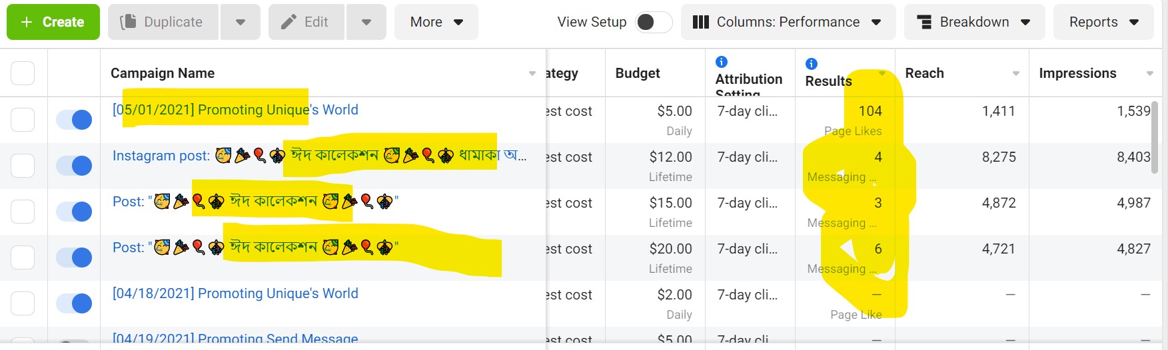Click the green Create button
Image resolution: width=1168 pixels, height=350 pixels.
coord(53,22)
